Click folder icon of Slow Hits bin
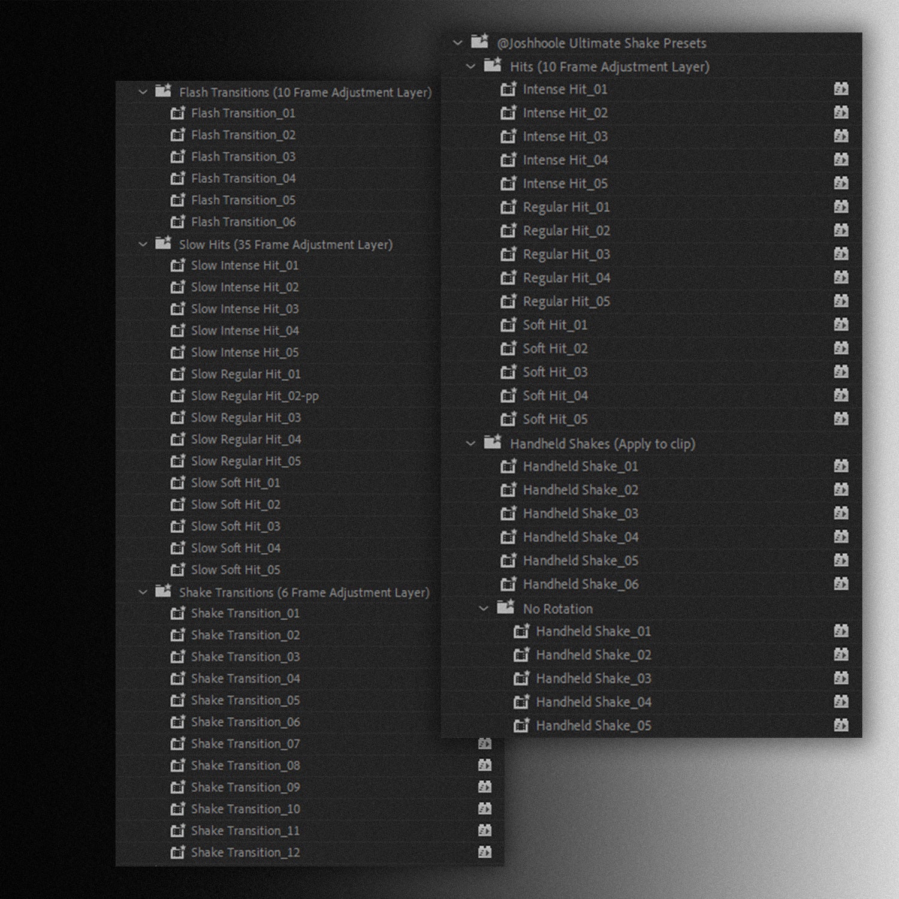This screenshot has width=899, height=899. (163, 244)
